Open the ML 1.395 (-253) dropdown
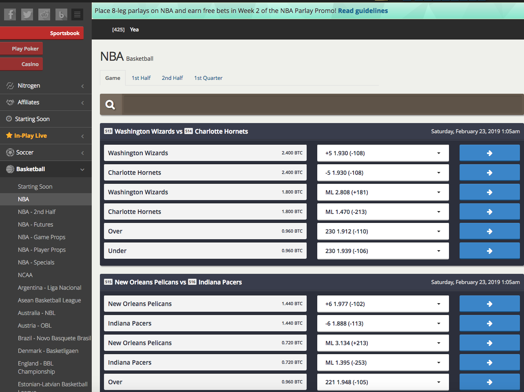 pos(383,363)
